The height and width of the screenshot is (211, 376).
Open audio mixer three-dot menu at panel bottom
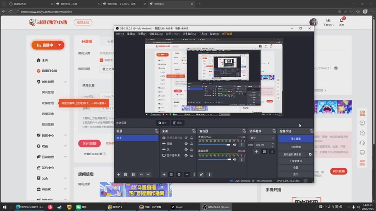click(x=209, y=174)
